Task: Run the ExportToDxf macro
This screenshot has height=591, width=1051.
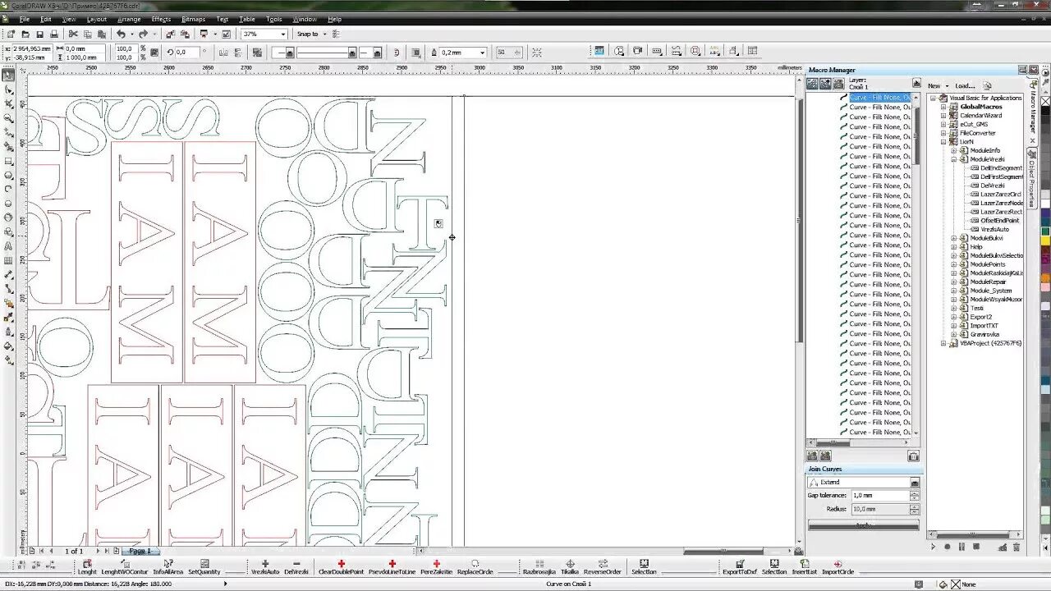Action: pos(740,567)
